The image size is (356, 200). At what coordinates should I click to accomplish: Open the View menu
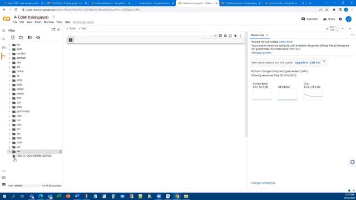29,22
